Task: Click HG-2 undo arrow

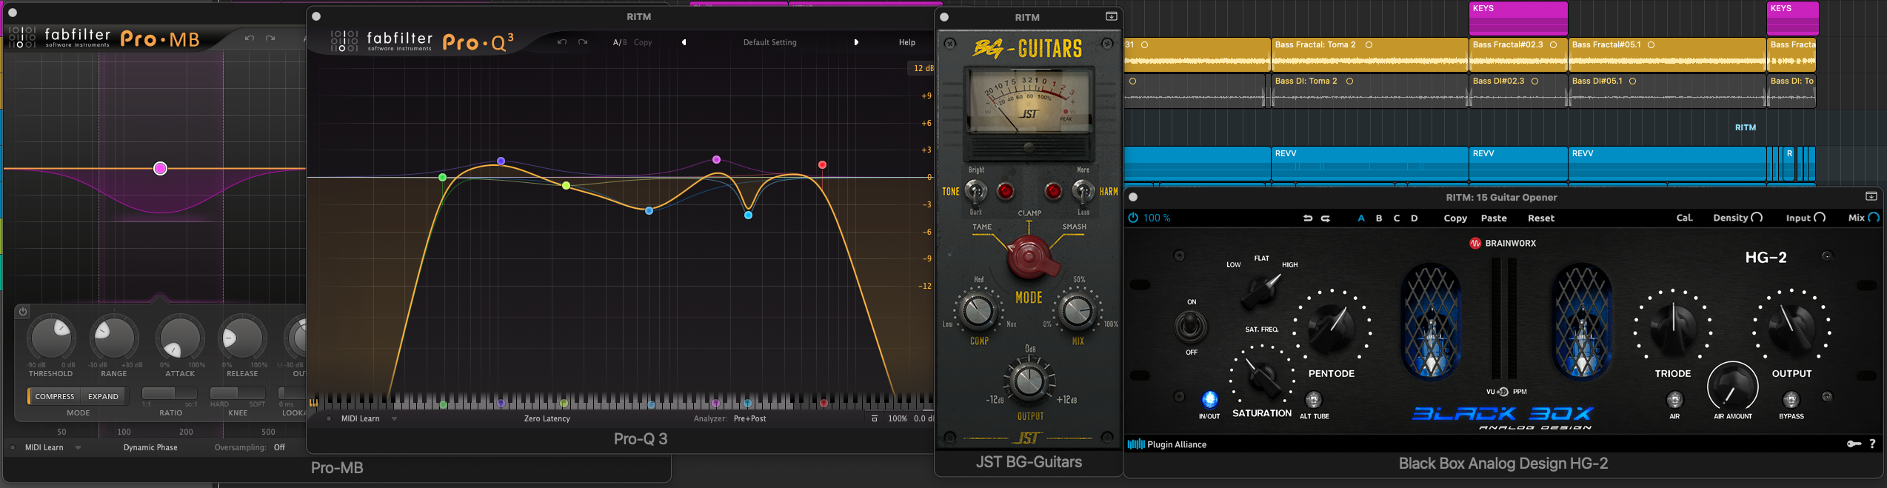Action: [x=1307, y=218]
